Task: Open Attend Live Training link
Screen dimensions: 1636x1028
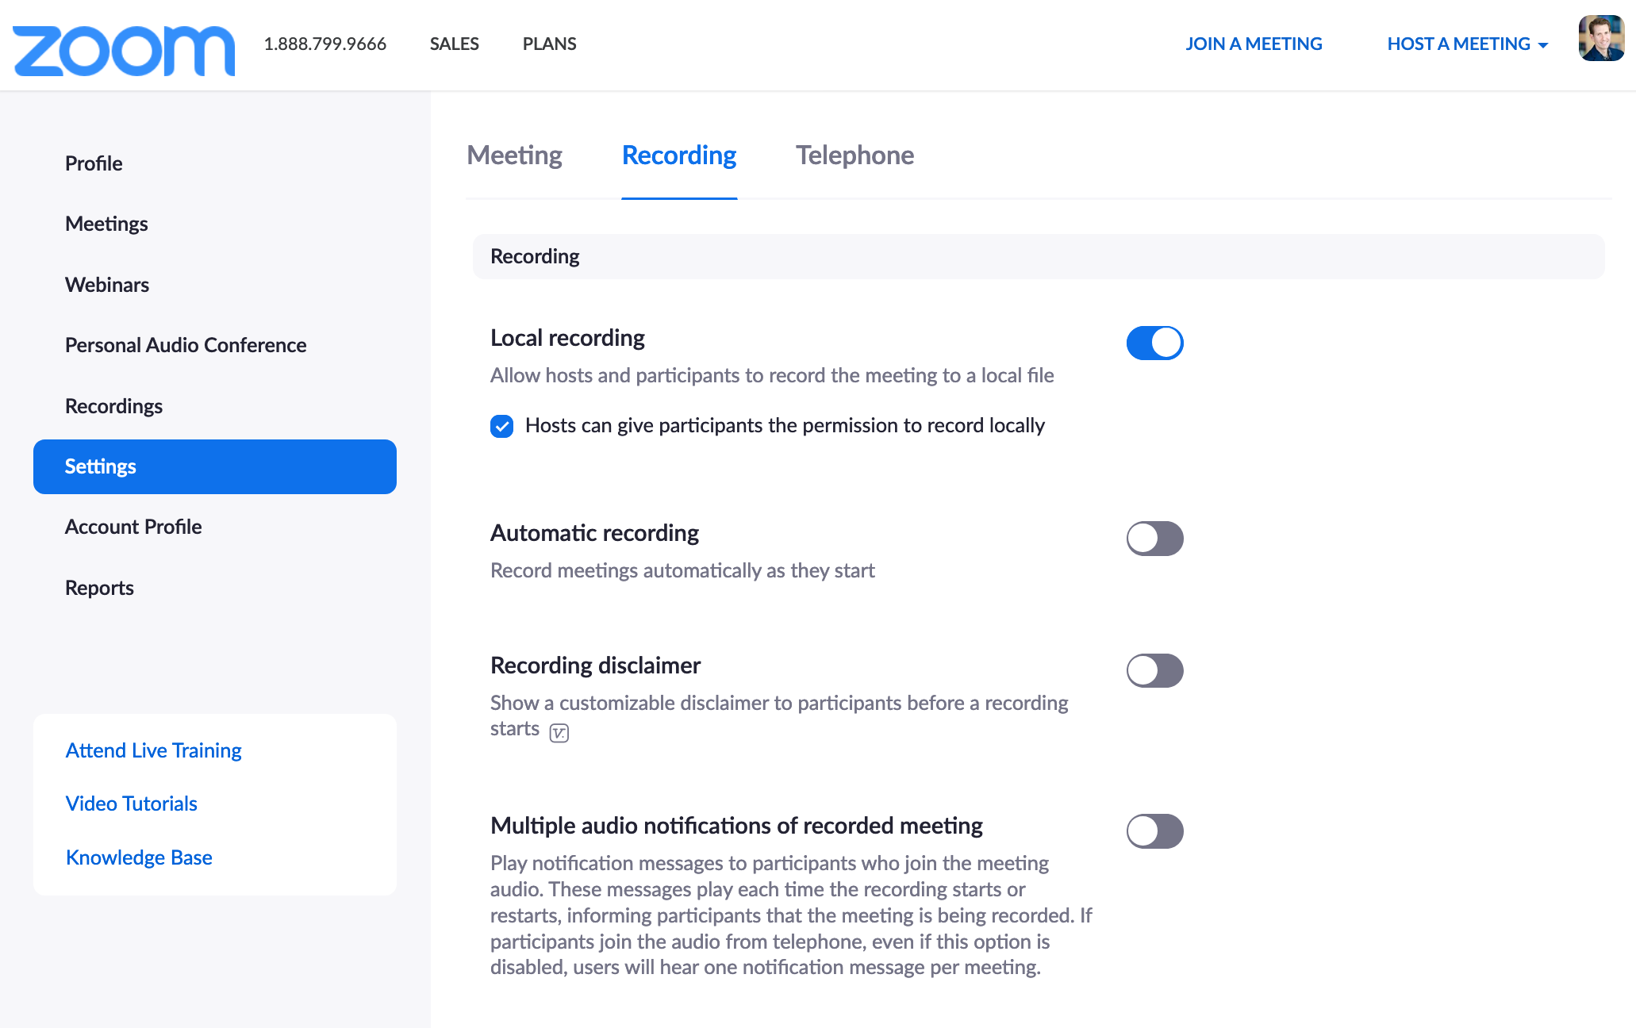Action: (153, 750)
